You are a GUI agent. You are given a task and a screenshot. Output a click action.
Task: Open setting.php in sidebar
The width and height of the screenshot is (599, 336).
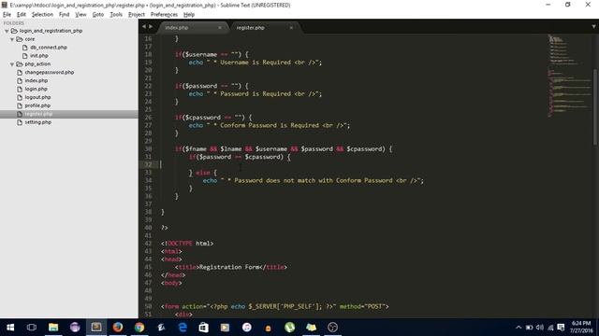(x=37, y=122)
